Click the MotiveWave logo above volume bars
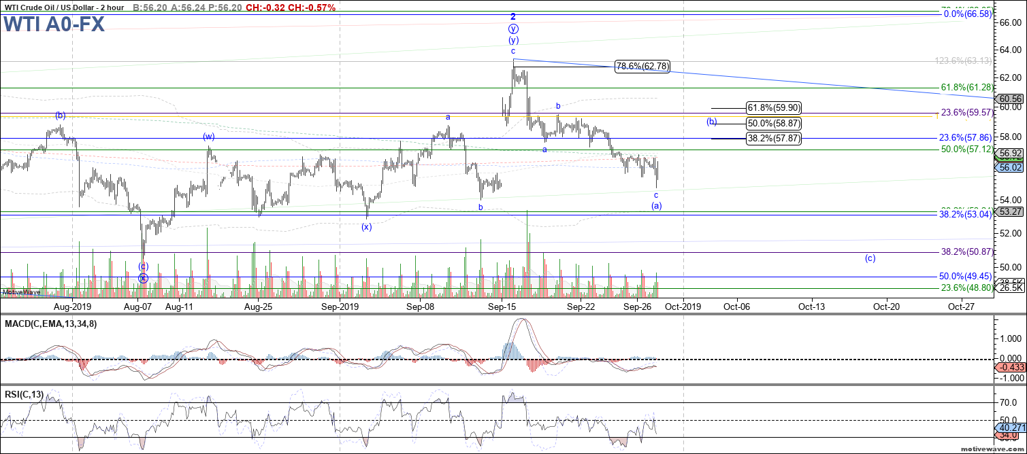Viewport: 1027px width, 454px height. click(x=20, y=292)
